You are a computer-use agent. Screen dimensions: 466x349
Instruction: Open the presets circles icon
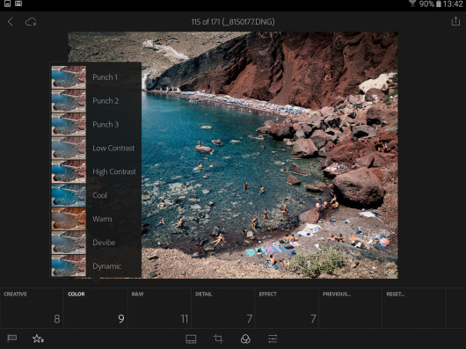[245, 338]
